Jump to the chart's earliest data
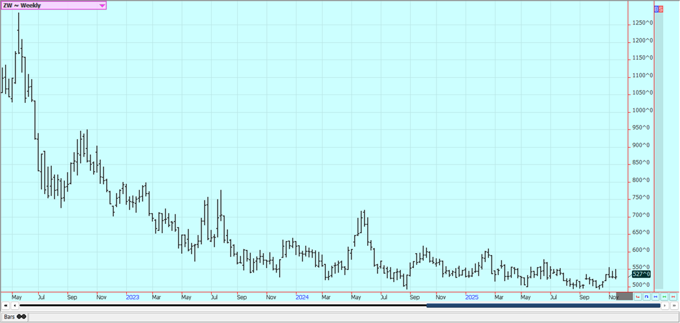The height and width of the screenshot is (323, 680). 6,306
